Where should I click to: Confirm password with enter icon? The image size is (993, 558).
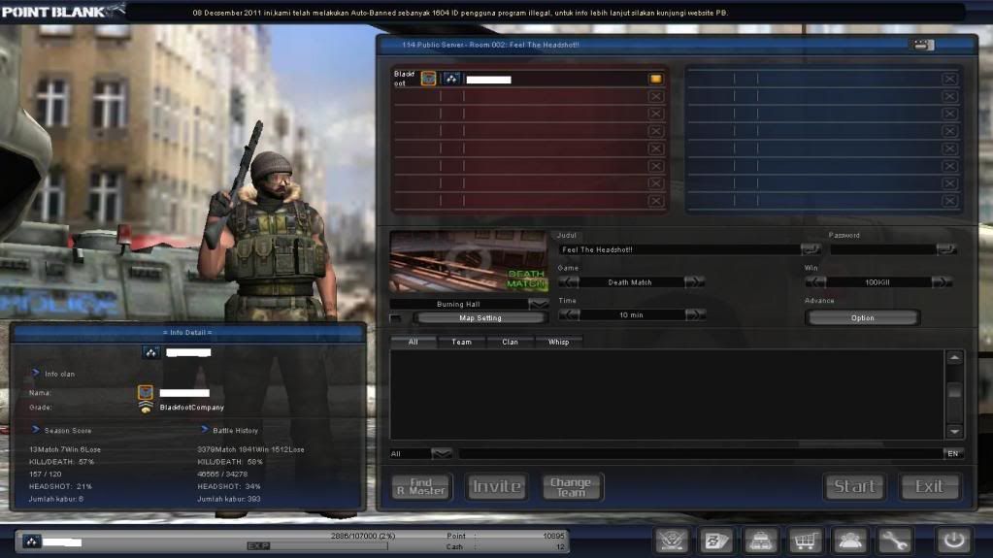click(x=946, y=249)
